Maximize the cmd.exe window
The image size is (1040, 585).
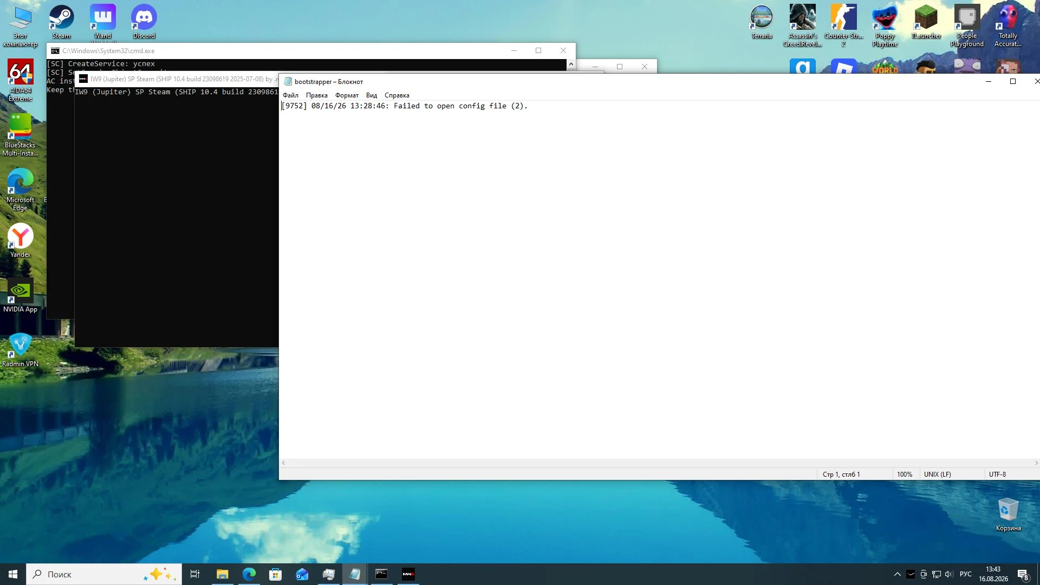click(538, 50)
